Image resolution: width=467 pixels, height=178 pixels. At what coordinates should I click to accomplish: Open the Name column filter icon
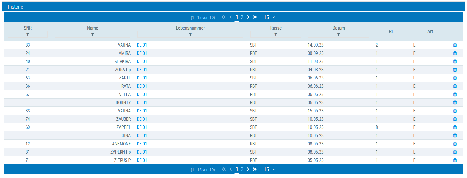pyautogui.click(x=92, y=35)
